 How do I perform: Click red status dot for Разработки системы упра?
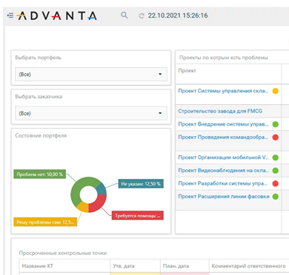[x=276, y=183]
